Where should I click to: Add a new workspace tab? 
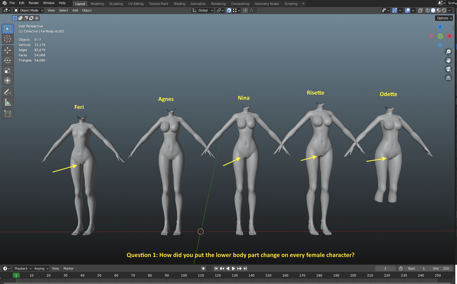click(303, 4)
